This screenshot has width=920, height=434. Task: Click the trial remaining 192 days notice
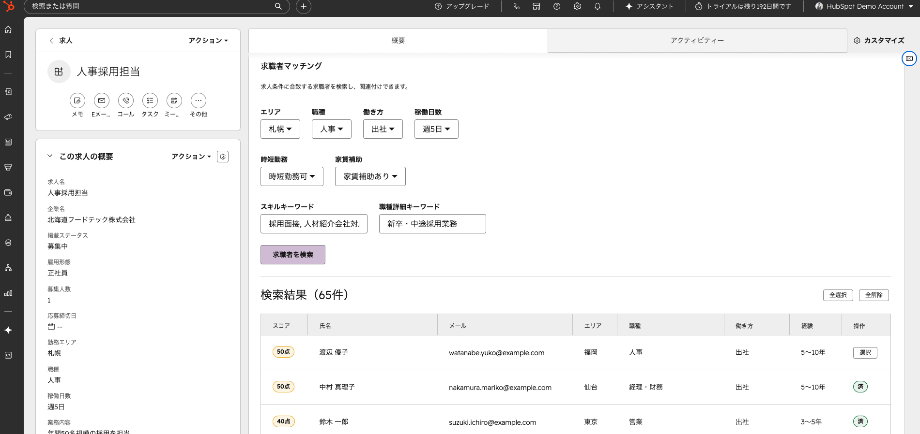coord(743,6)
